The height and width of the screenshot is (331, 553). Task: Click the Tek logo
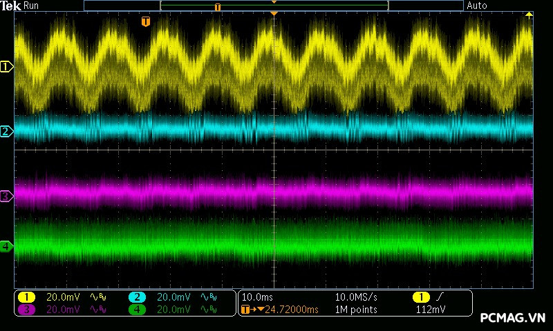[x=10, y=6]
